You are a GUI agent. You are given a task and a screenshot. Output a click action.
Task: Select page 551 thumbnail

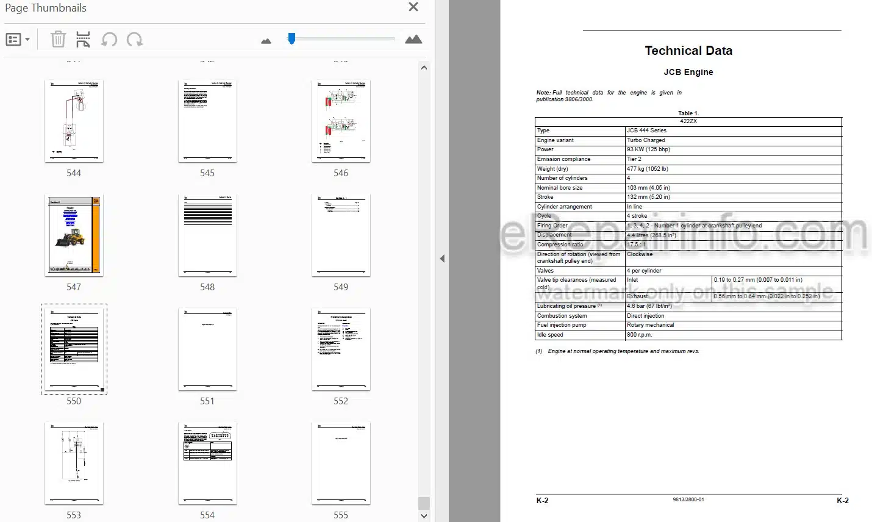pyautogui.click(x=207, y=349)
